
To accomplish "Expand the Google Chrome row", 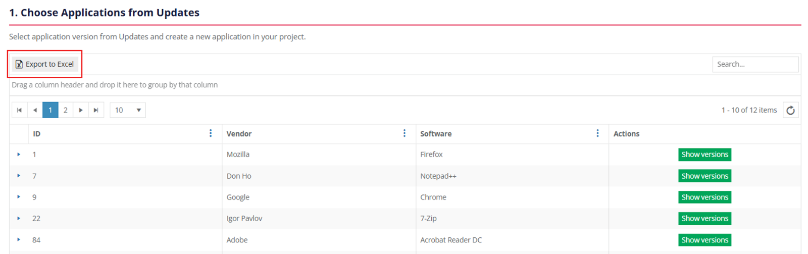I will [19, 197].
